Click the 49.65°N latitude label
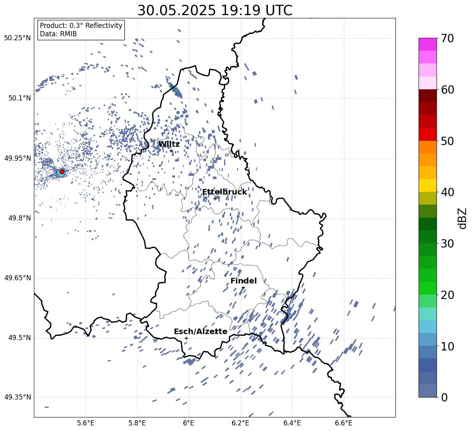Image resolution: width=472 pixels, height=431 pixels. [17, 278]
